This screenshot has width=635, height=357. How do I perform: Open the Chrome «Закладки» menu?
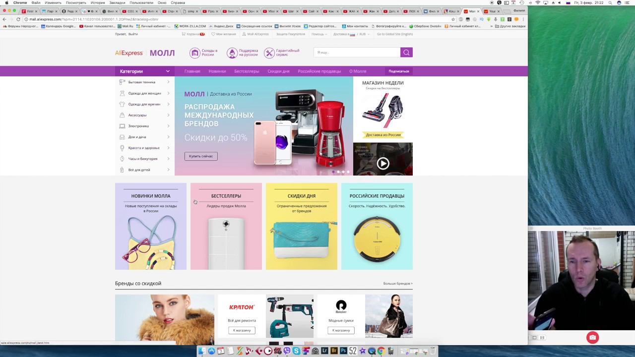tap(117, 3)
